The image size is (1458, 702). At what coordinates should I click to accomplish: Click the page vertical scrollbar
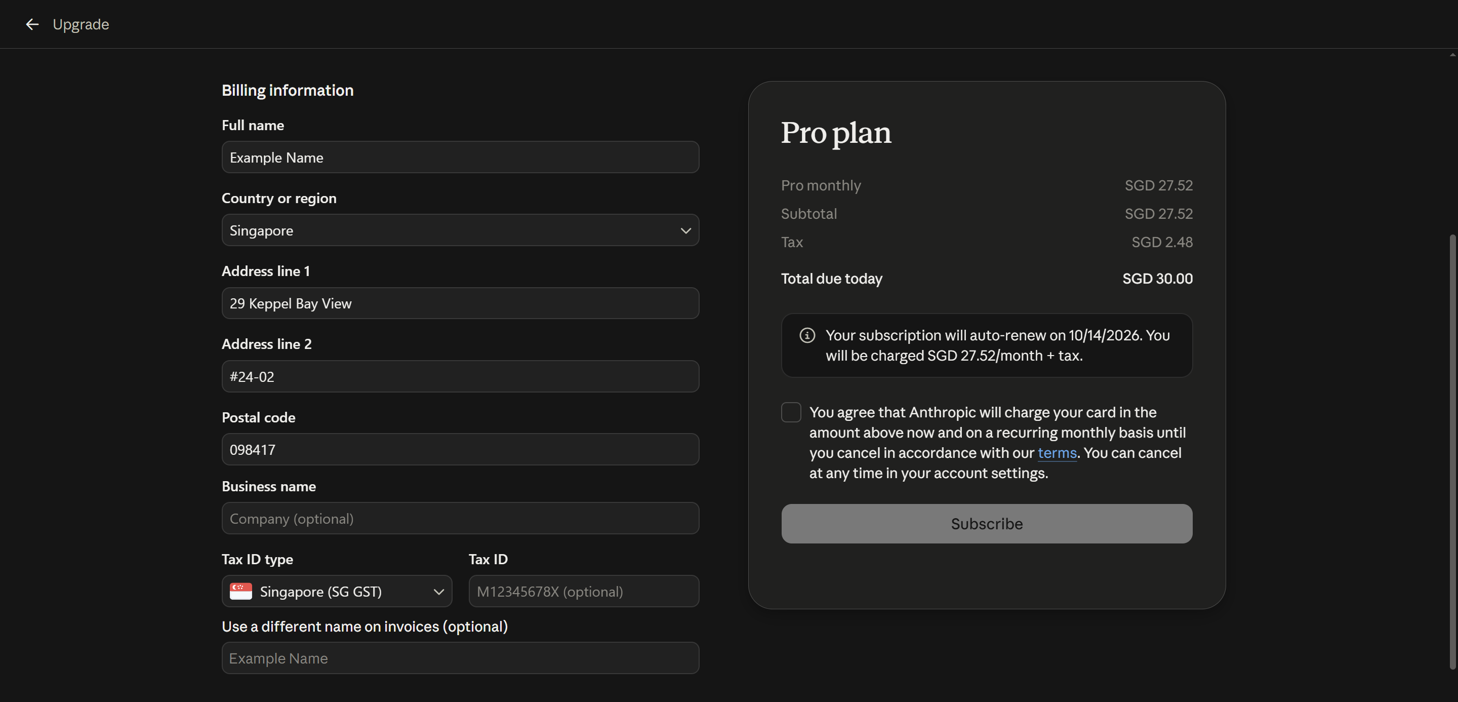(1452, 452)
